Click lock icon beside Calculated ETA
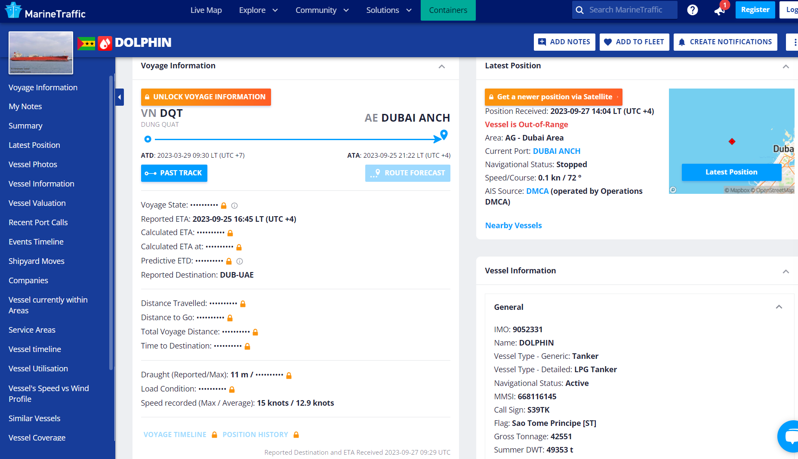 click(230, 233)
